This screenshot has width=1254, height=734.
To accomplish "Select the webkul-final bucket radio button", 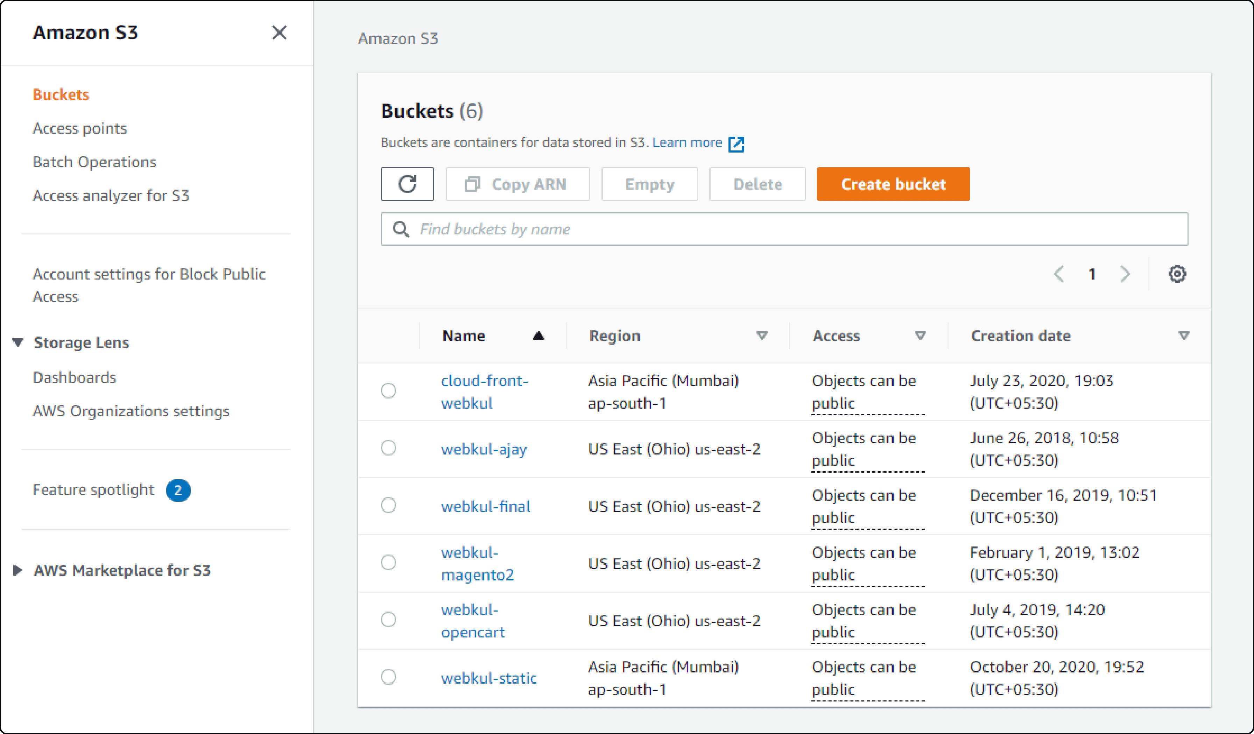I will click(x=388, y=505).
